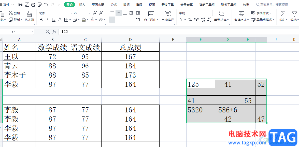This screenshot has height=147, width=299.
Task: Switch to the Review (审阅) tab
Action: pos(139,5)
